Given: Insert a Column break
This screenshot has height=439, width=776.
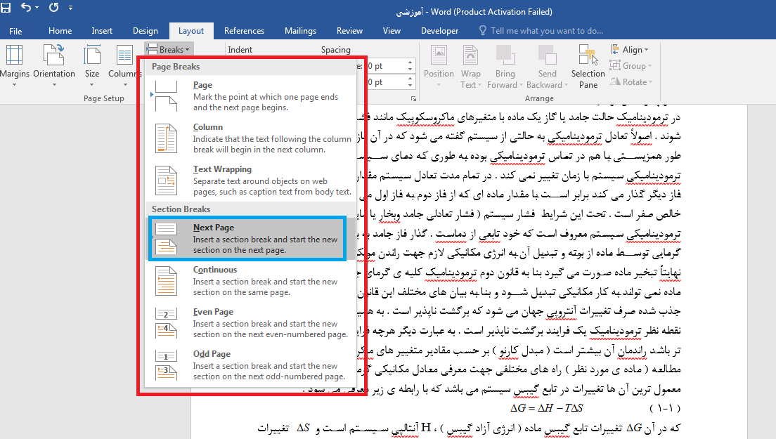Looking at the screenshot, I should click(246, 138).
